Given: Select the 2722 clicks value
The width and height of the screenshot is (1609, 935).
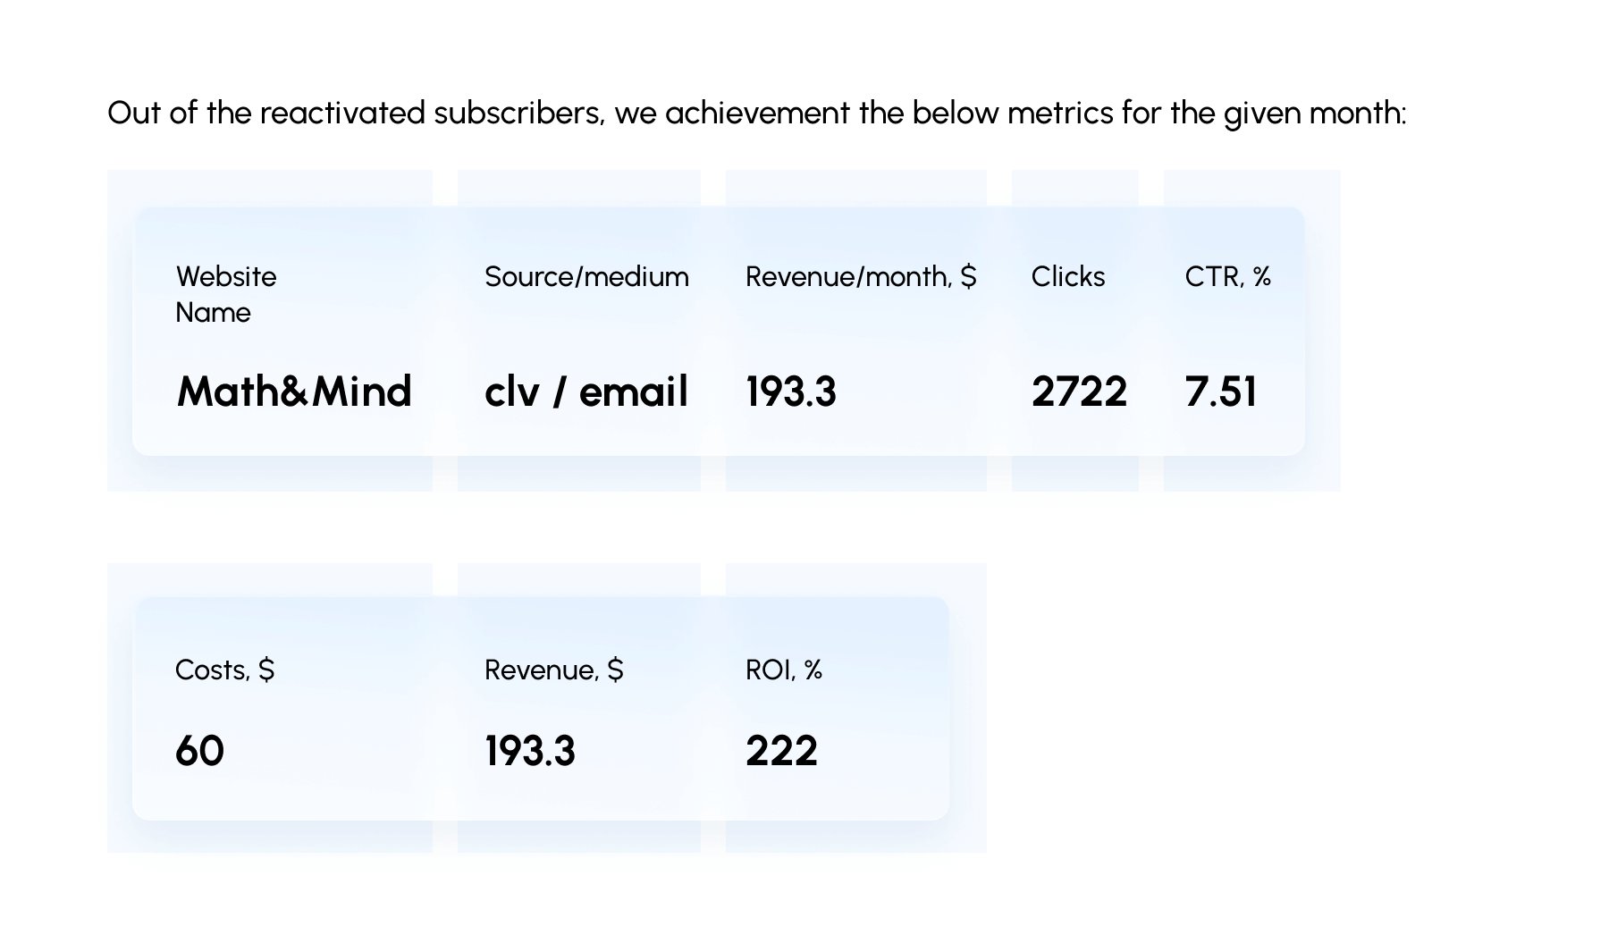Looking at the screenshot, I should coord(1079,392).
